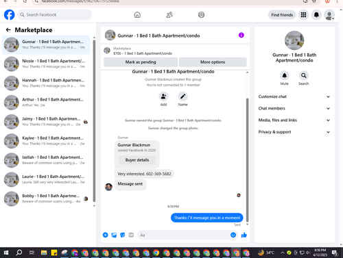Image resolution: width=343 pixels, height=258 pixels.
Task: Open the emoji picker in message box
Action: pos(233,235)
